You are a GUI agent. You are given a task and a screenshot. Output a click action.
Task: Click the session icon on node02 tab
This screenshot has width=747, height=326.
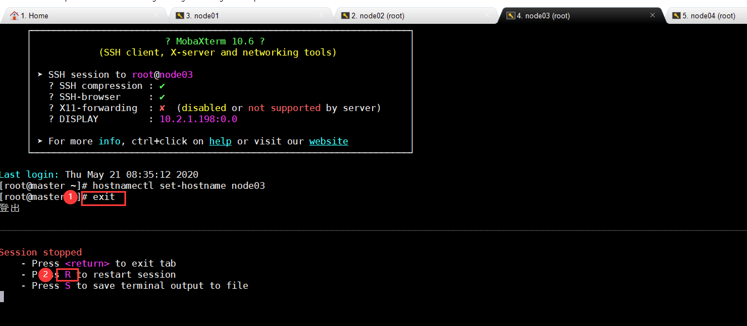click(x=345, y=16)
